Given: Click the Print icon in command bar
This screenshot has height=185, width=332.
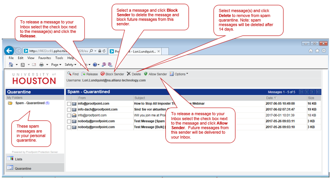Looking at the screenshot, I should [x=41, y=65].
